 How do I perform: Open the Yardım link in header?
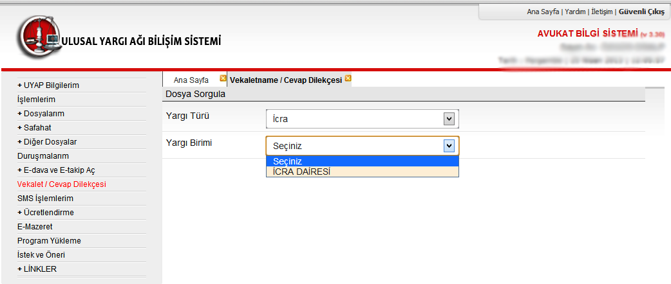575,12
